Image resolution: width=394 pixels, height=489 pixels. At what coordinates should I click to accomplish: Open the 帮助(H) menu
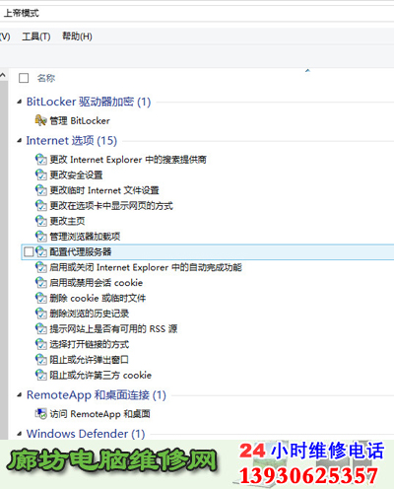(x=77, y=36)
